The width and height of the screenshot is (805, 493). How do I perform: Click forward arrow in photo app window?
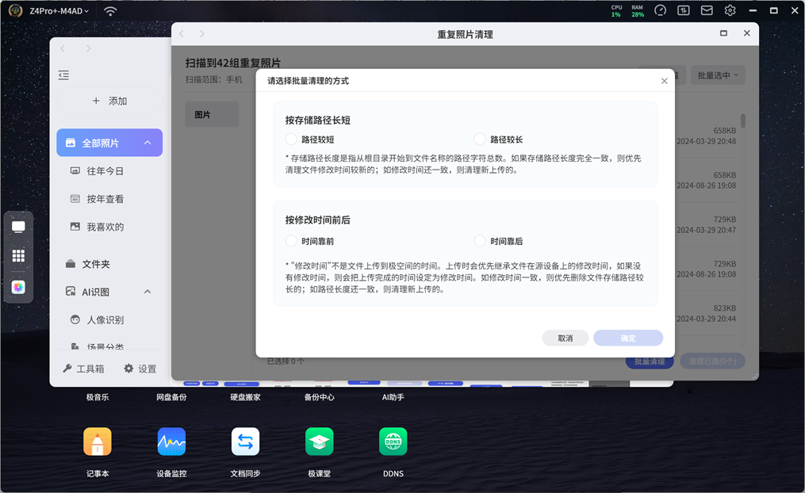(x=88, y=48)
